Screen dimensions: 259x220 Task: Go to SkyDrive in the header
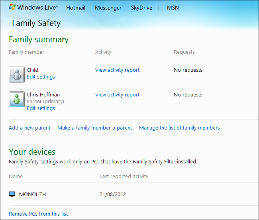[x=141, y=8]
